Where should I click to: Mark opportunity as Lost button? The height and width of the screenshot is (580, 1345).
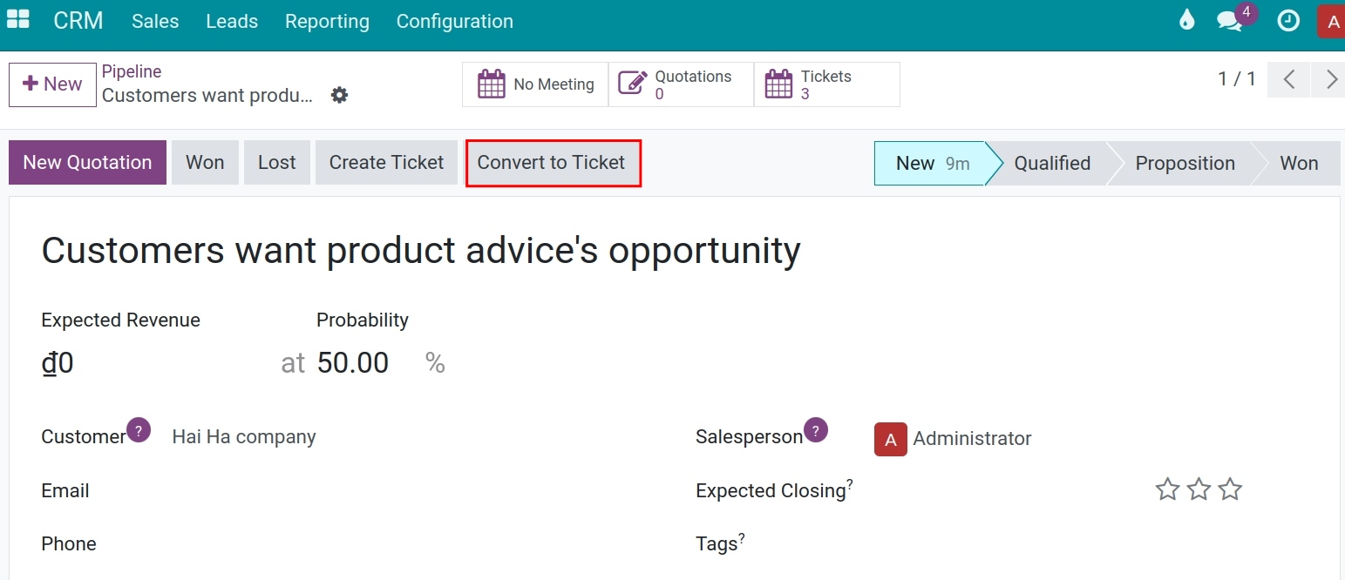point(277,163)
